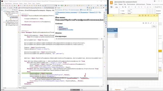Screen dimensions: 163x91
Task: Select the Количество Остаток header cell
Action: click(112, 30)
